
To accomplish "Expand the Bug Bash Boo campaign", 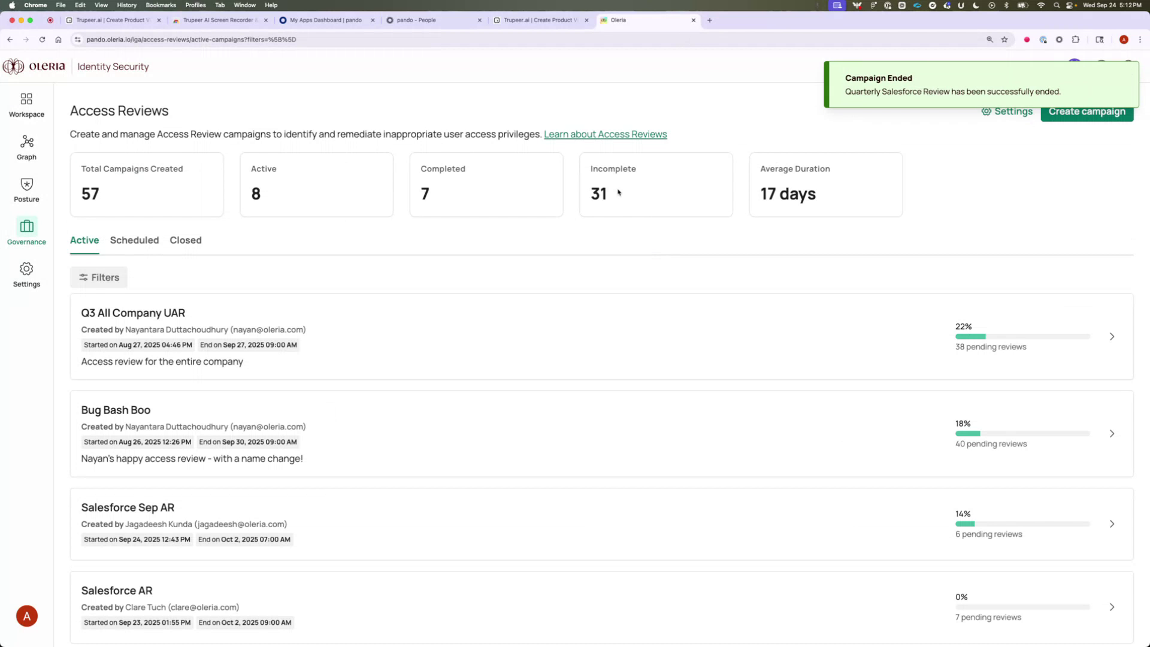I will click(1112, 433).
